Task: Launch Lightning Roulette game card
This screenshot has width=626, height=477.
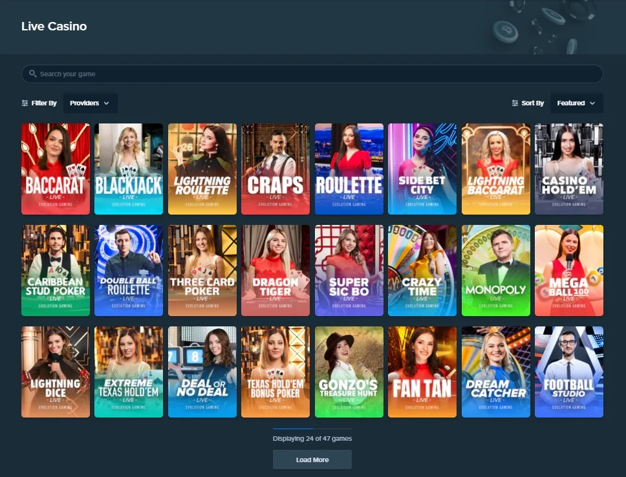Action: 202,169
